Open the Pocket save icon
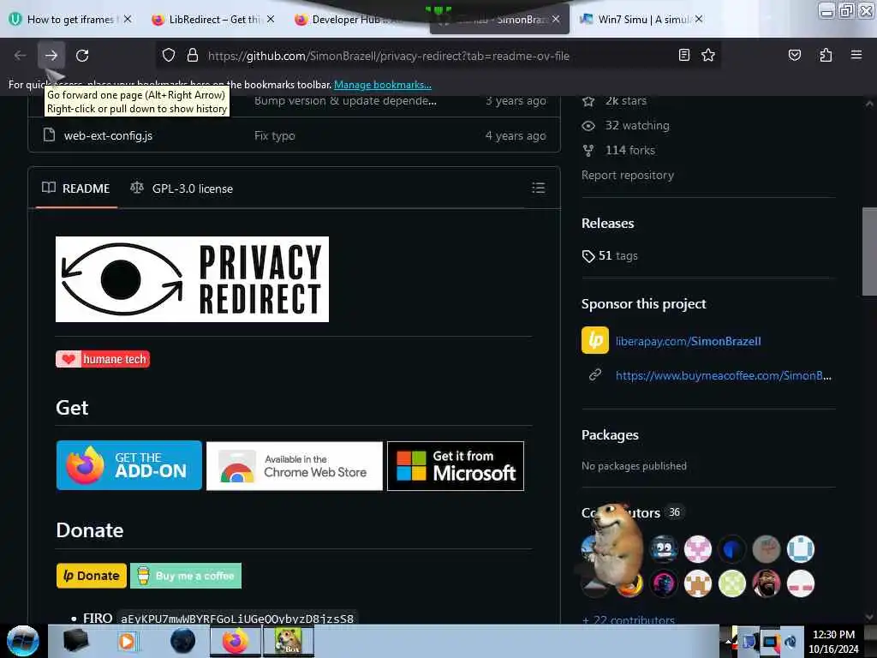This screenshot has height=658, width=877. (794, 55)
